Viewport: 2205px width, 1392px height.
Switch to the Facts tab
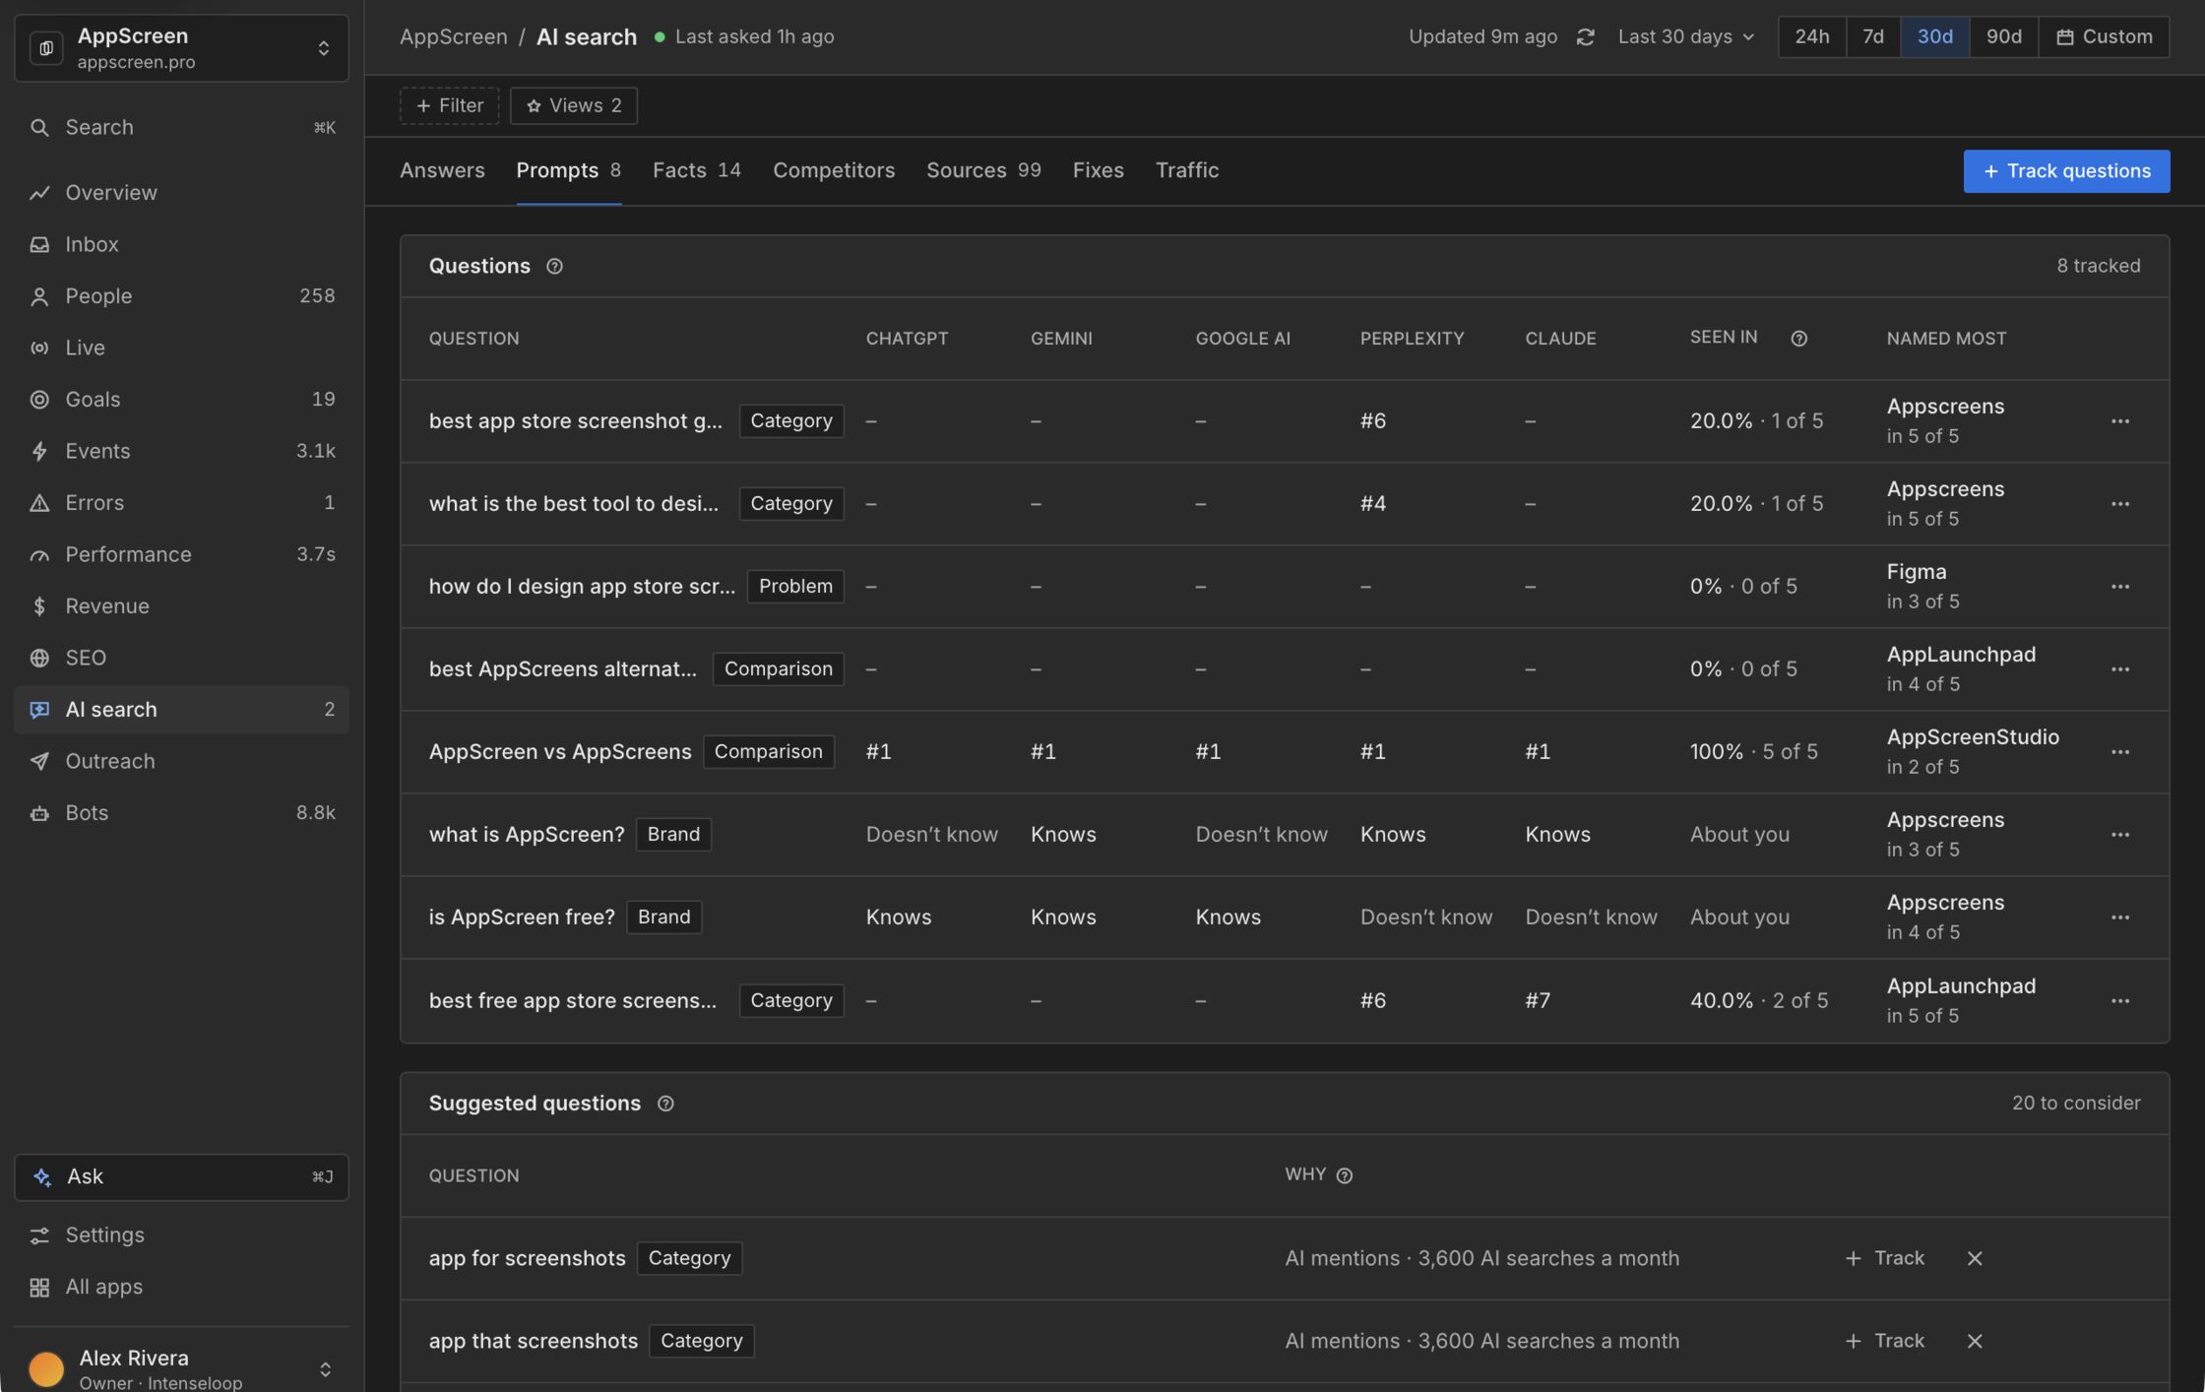pyautogui.click(x=696, y=170)
